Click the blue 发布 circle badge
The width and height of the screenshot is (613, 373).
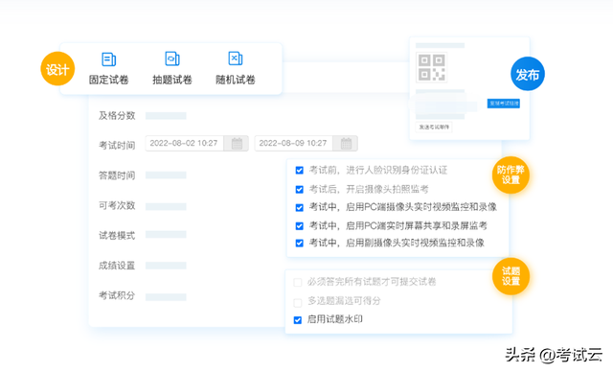tap(528, 74)
